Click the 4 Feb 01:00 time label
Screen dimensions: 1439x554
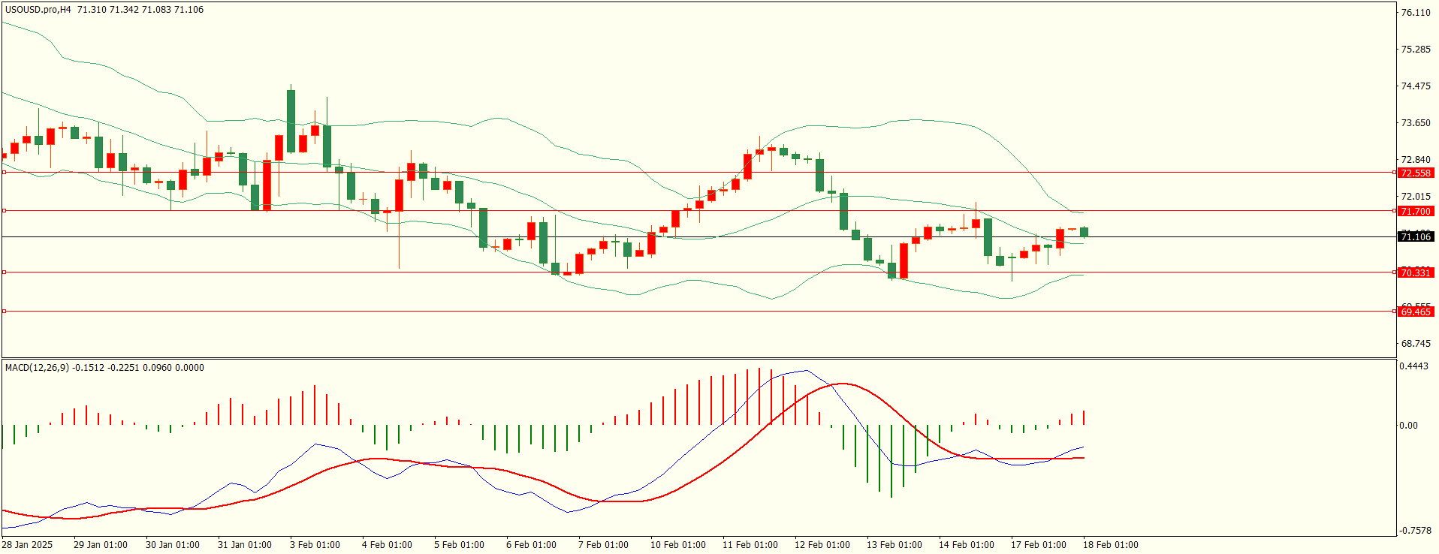pyautogui.click(x=387, y=545)
